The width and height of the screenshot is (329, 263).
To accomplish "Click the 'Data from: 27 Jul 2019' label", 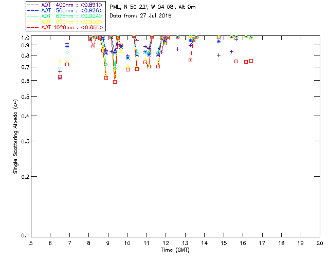I will click(x=140, y=16).
